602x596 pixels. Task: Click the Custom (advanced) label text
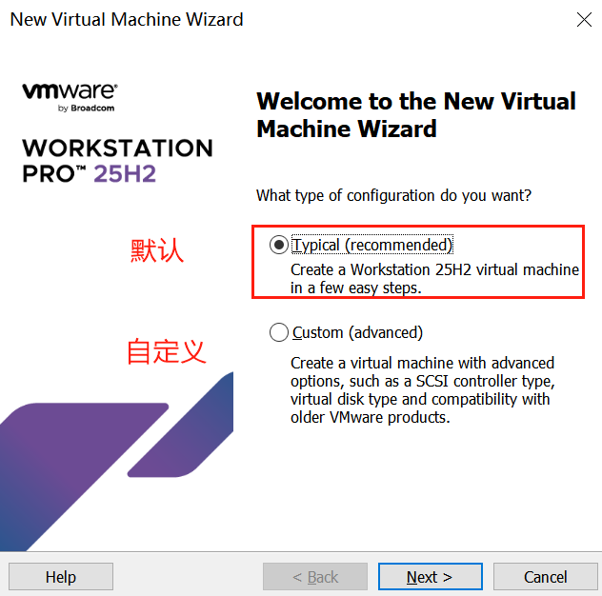click(x=357, y=332)
